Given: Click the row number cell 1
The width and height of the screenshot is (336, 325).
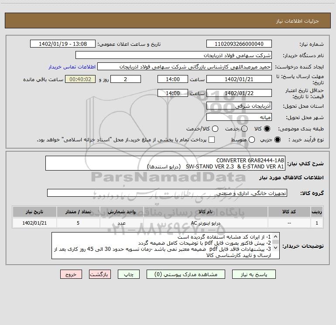Looking at the screenshot, I should click(317, 223).
